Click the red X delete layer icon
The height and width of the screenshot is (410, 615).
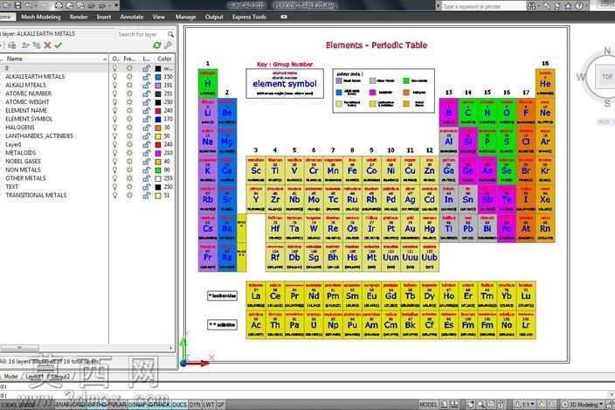pos(47,45)
